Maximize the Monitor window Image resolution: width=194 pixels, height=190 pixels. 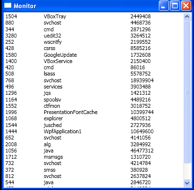tap(175, 6)
